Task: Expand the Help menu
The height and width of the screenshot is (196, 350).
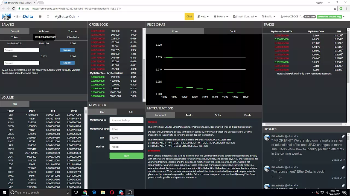Action: [x=203, y=17]
